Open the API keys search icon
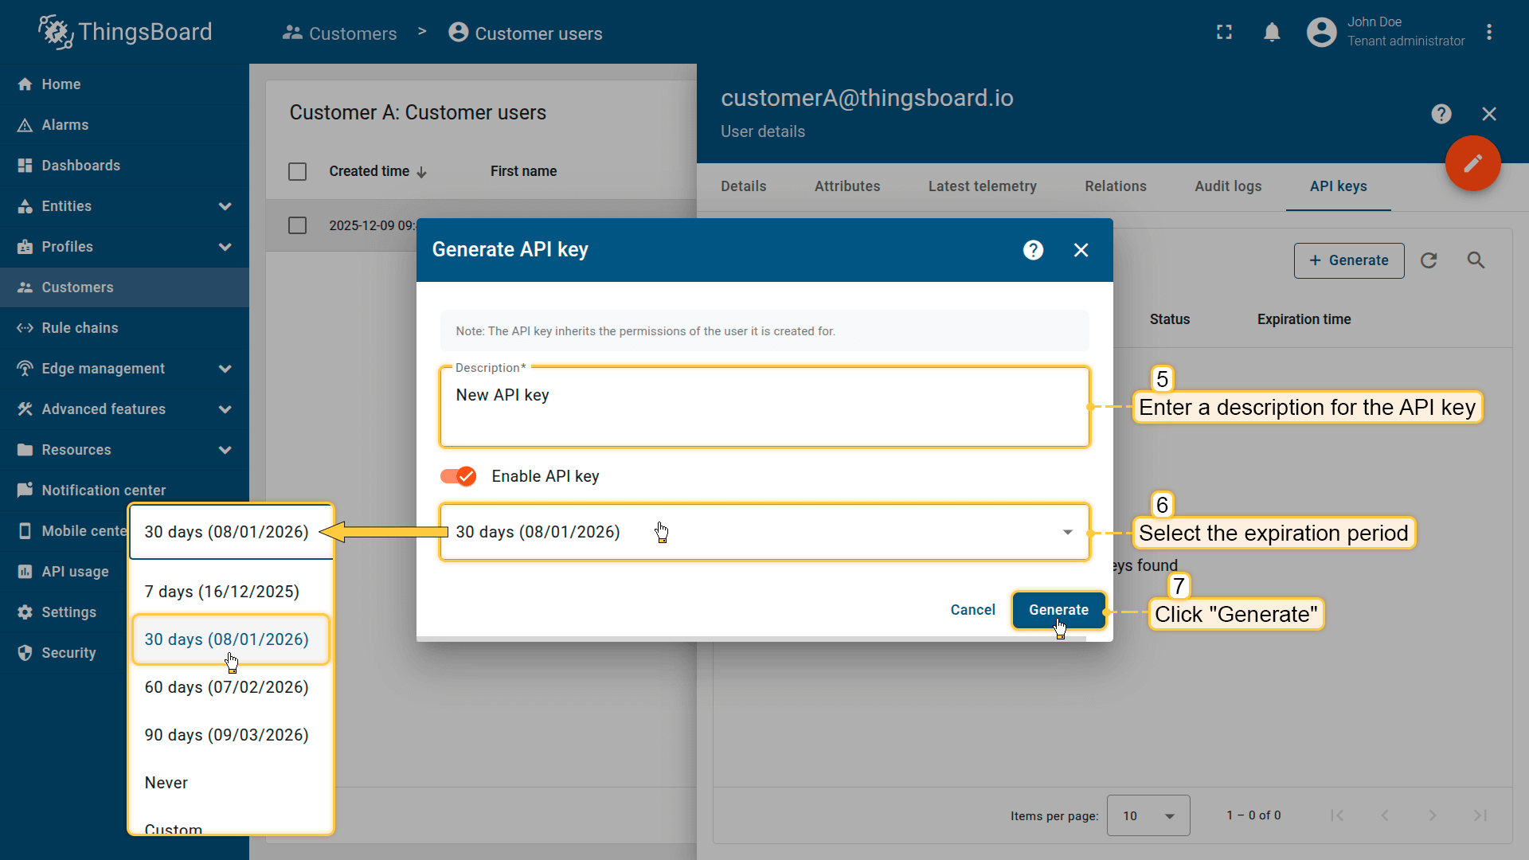Screen dimensions: 1529x860 click(x=1476, y=260)
